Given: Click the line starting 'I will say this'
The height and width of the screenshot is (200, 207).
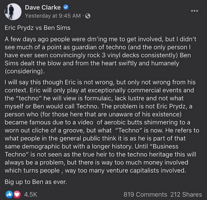Looking at the screenshot, I should pos(100,82).
